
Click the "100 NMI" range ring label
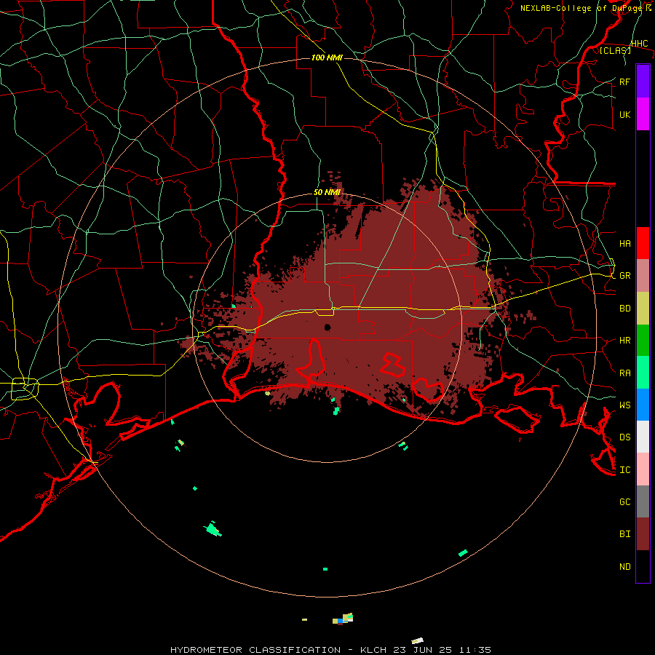[327, 57]
